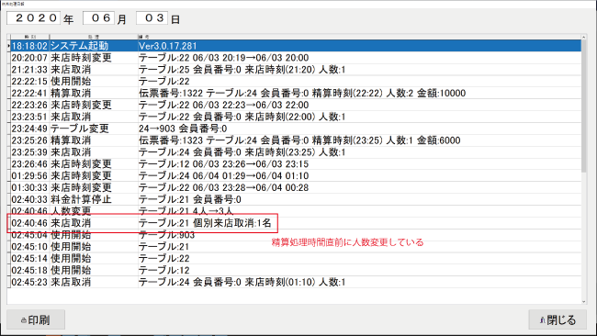Select the 22:22:15 使用開始 row
The image size is (597, 336).
(296, 81)
